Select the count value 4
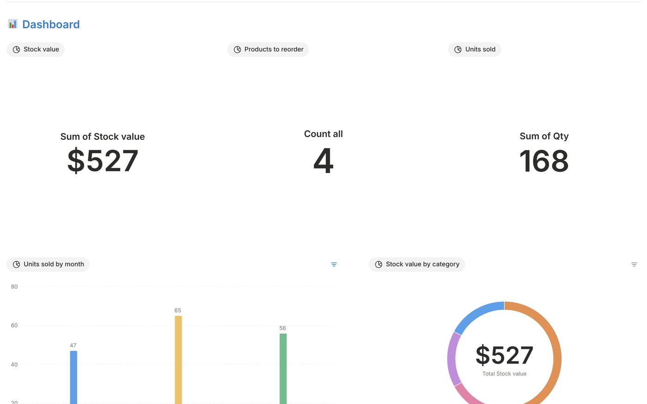 [323, 161]
